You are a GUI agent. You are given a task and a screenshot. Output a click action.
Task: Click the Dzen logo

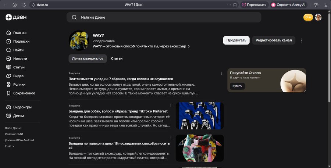coord(16,17)
